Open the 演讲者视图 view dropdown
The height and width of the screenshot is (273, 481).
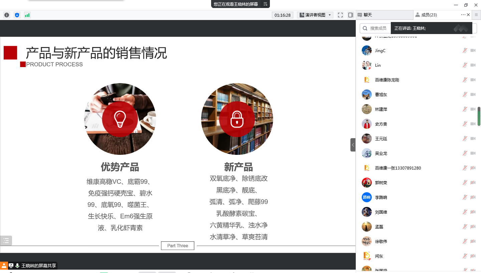coord(315,15)
